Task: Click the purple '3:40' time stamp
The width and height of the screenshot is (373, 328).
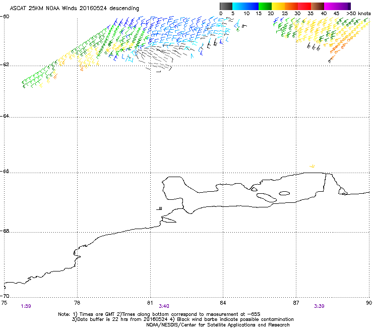Action: click(x=164, y=306)
